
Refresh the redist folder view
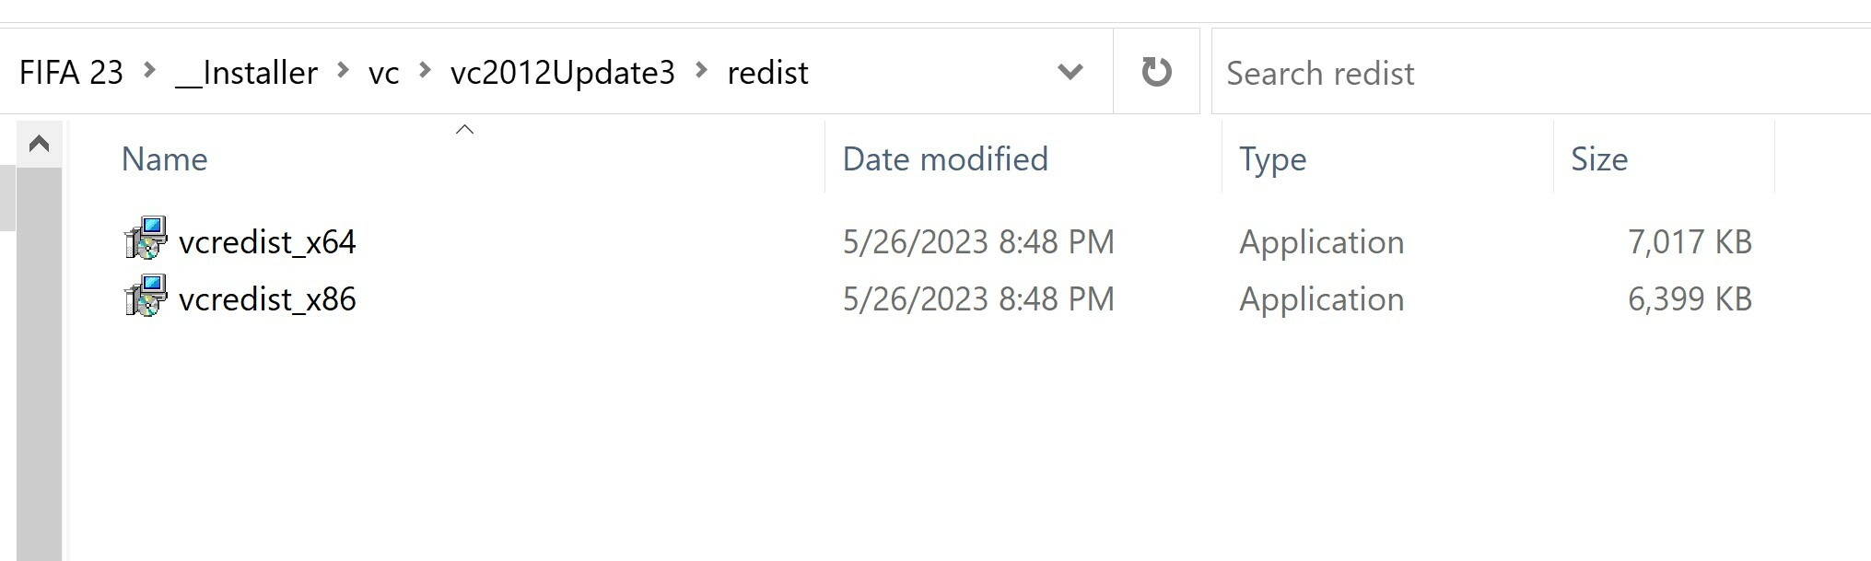point(1156,71)
